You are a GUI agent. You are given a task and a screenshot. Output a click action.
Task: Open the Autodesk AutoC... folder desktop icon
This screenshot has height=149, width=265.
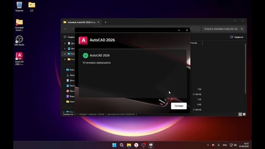click(19, 25)
